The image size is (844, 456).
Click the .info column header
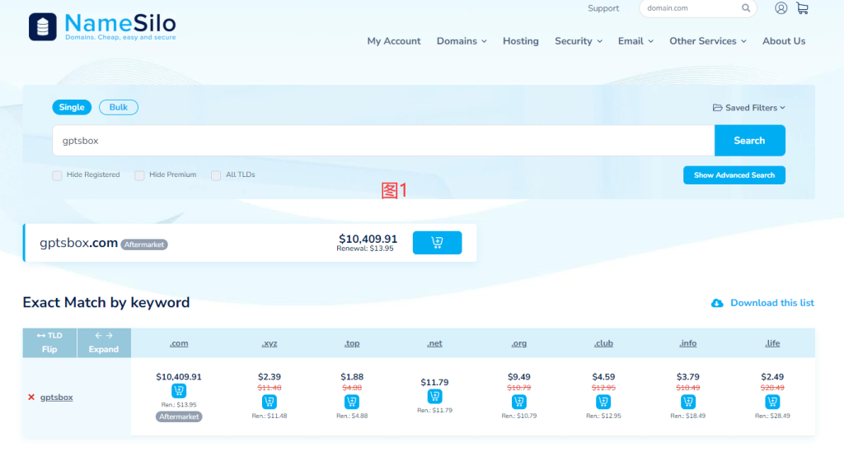(x=688, y=343)
